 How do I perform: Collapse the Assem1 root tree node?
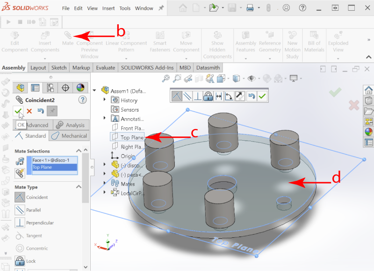tap(94, 90)
